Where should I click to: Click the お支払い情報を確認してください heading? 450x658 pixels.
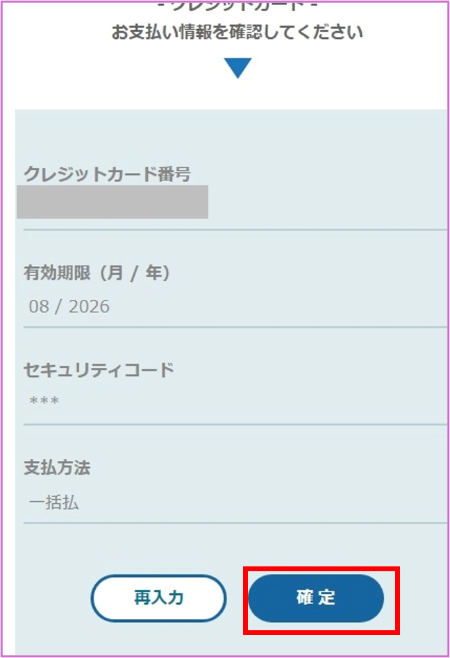coord(237,33)
